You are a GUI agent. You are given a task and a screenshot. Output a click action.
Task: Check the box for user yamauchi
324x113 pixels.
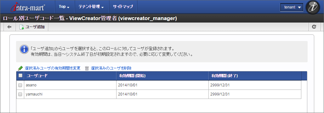(20, 94)
